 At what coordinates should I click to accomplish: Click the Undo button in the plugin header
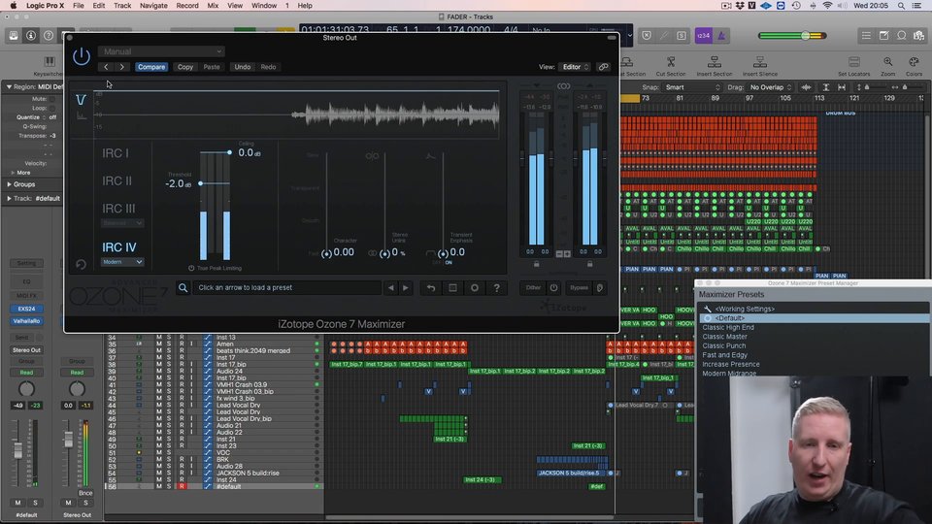point(243,67)
